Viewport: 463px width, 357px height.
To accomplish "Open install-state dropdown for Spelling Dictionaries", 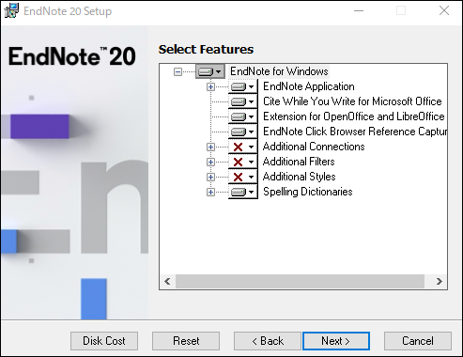I will tap(243, 192).
